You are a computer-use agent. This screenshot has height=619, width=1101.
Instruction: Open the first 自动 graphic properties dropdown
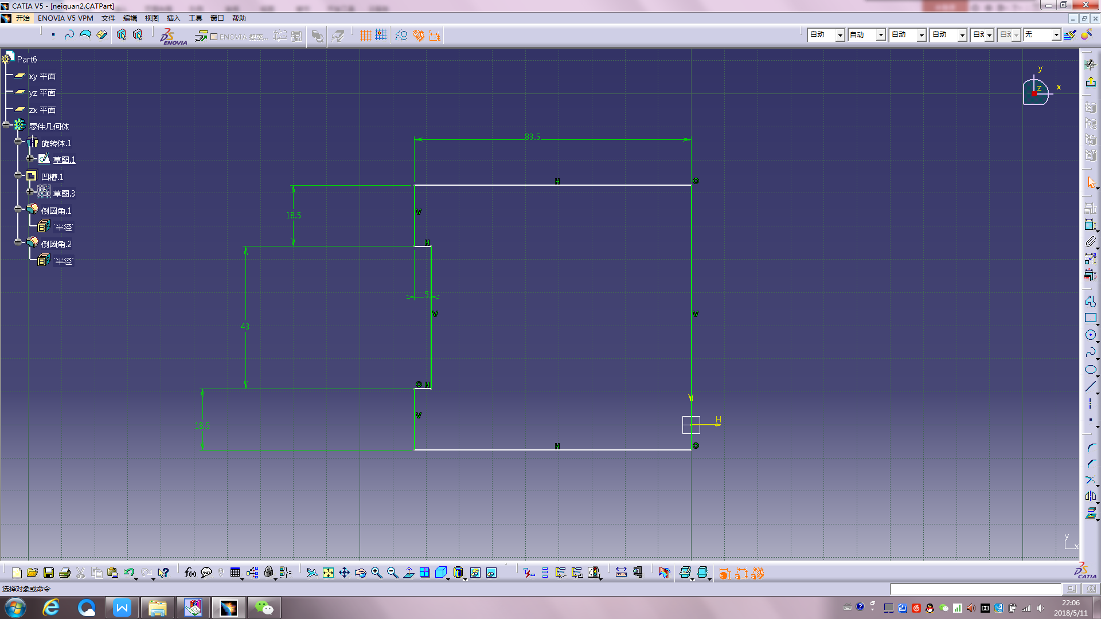coord(840,36)
